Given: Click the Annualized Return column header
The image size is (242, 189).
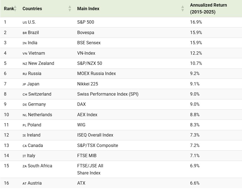Looking at the screenshot, I should (208, 9).
